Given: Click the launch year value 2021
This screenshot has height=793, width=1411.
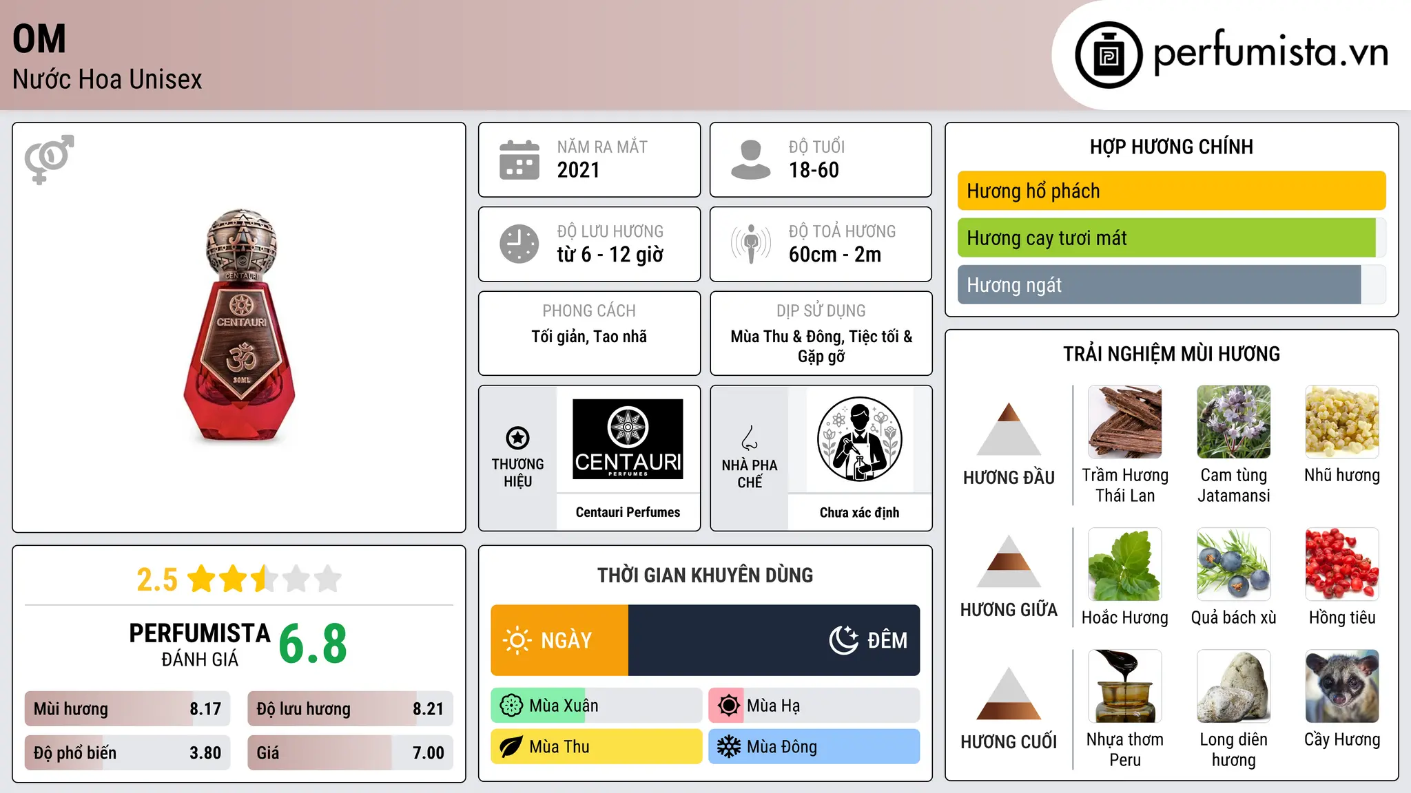Looking at the screenshot, I should click(x=579, y=170).
